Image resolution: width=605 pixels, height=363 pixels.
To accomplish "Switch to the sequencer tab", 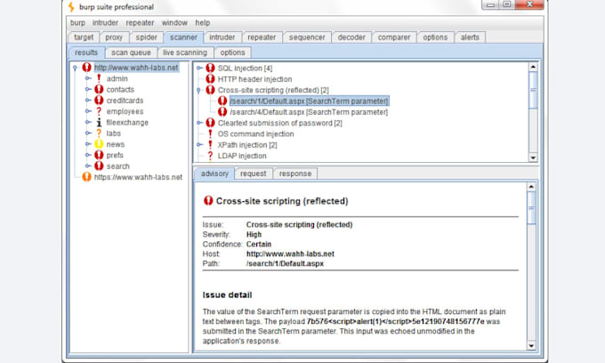I will pyautogui.click(x=307, y=37).
